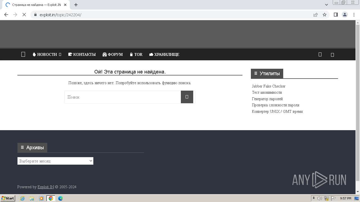Open the Конвертер UNIX / GMT время link
The width and height of the screenshot is (360, 202).
point(277,111)
